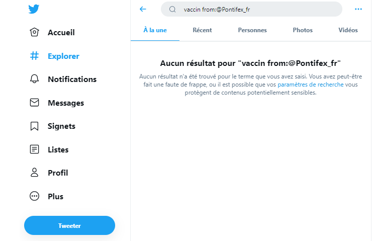Viewport: 372px width, 241px height.
Task: Switch to the Vidéos tab
Action: point(348,30)
